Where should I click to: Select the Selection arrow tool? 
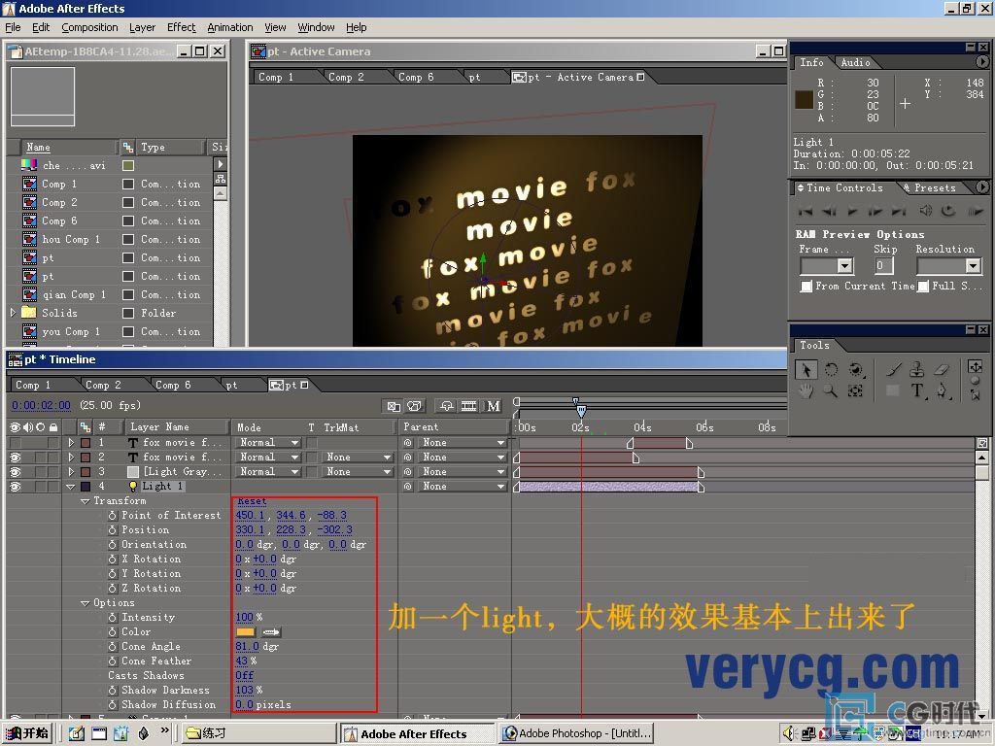(806, 369)
